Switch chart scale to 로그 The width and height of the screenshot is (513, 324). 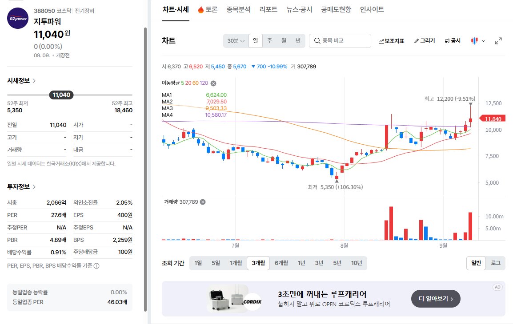pos(496,263)
